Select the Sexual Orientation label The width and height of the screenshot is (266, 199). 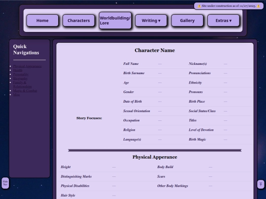click(x=136, y=111)
